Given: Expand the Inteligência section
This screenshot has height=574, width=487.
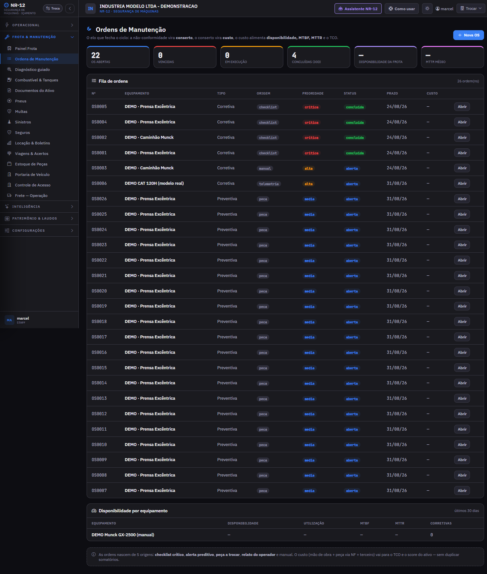Looking at the screenshot, I should tap(39, 207).
